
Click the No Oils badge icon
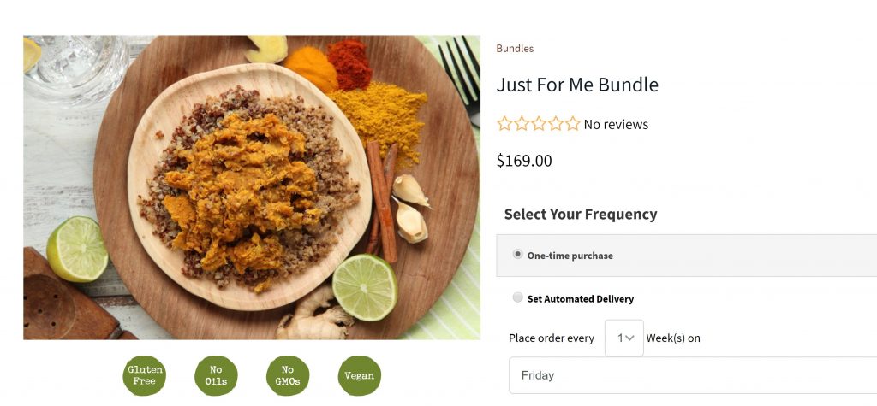(216, 376)
